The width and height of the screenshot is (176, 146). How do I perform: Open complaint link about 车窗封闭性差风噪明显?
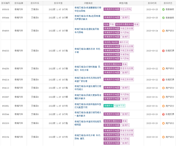click(x=88, y=123)
